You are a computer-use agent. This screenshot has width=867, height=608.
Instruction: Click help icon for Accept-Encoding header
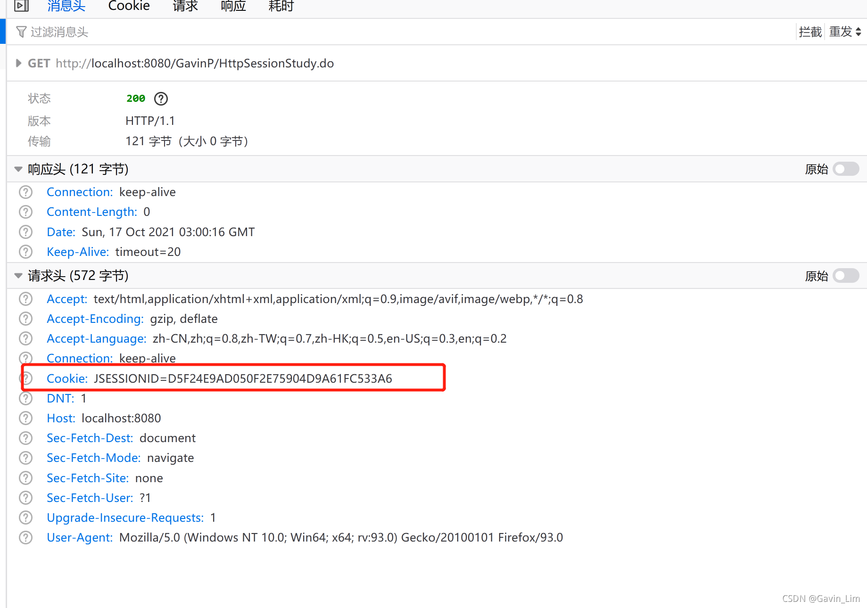click(x=25, y=319)
